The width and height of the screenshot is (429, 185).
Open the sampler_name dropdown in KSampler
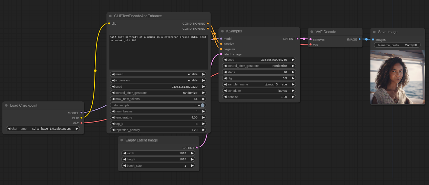tap(259, 84)
